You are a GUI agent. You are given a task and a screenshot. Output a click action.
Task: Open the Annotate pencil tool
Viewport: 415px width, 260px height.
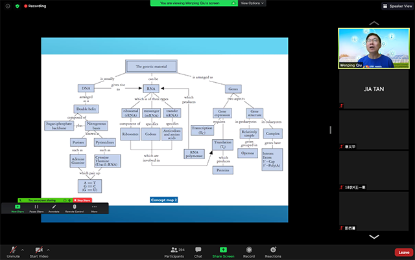tap(54, 209)
